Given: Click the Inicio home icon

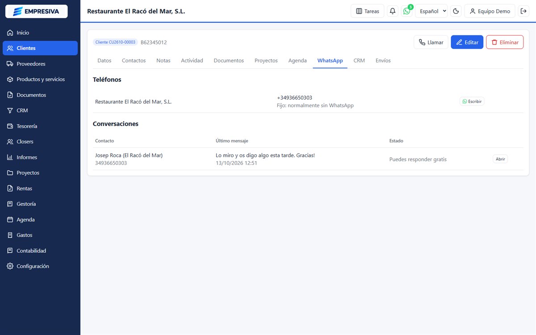Looking at the screenshot, I should (10, 33).
